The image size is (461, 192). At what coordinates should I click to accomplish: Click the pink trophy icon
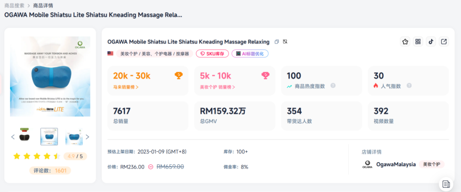coord(265,76)
